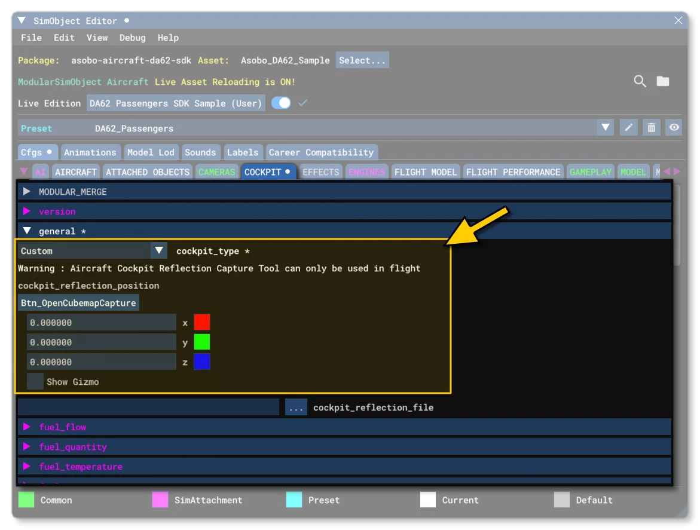This screenshot has width=700, height=530.
Task: Open the search magnifier icon
Action: tap(640, 81)
